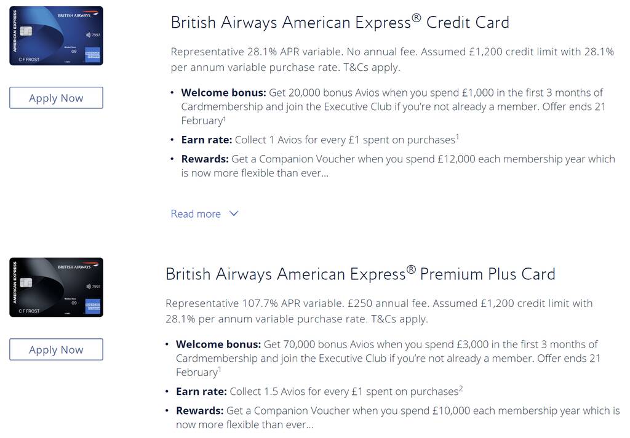Apply Now for the Premium Plus Card

click(x=56, y=349)
